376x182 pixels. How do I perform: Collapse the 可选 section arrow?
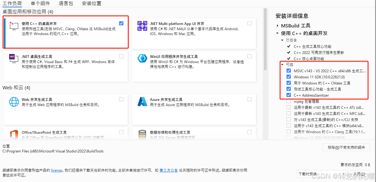tap(283, 65)
